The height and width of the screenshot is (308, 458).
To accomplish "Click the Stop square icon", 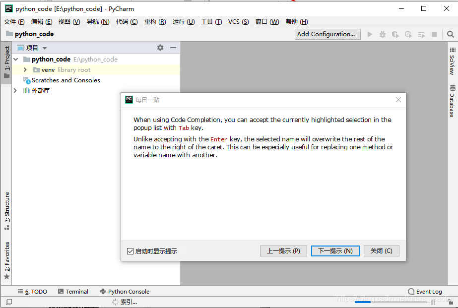I will coord(434,34).
